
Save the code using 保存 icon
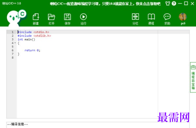(67, 17)
